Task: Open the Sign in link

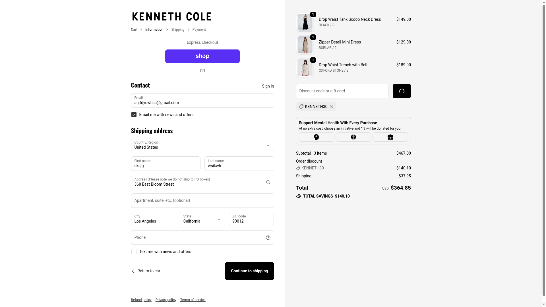Action: (x=268, y=86)
